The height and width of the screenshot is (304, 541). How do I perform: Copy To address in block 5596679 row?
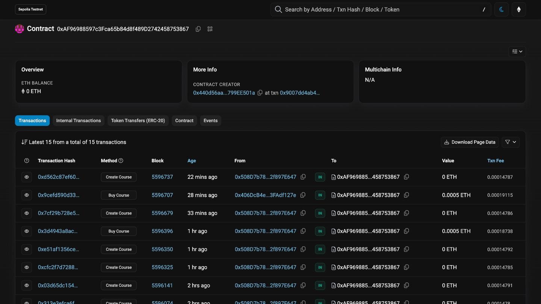[407, 213]
